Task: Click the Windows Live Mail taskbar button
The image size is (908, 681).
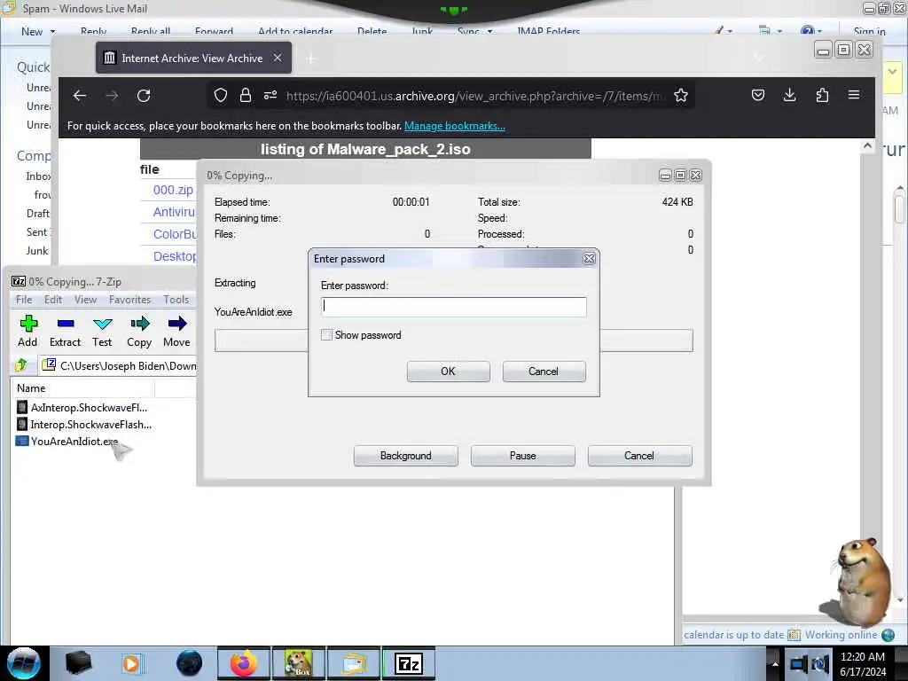Action: pos(354,663)
